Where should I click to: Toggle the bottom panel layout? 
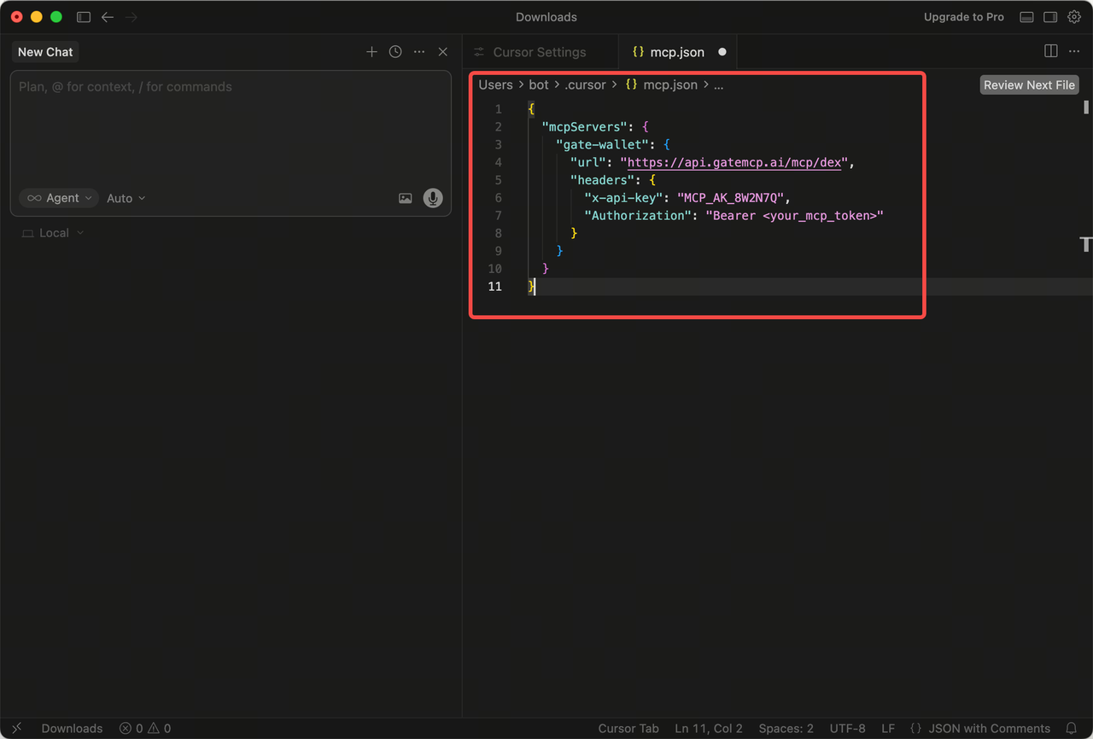[x=1027, y=17]
